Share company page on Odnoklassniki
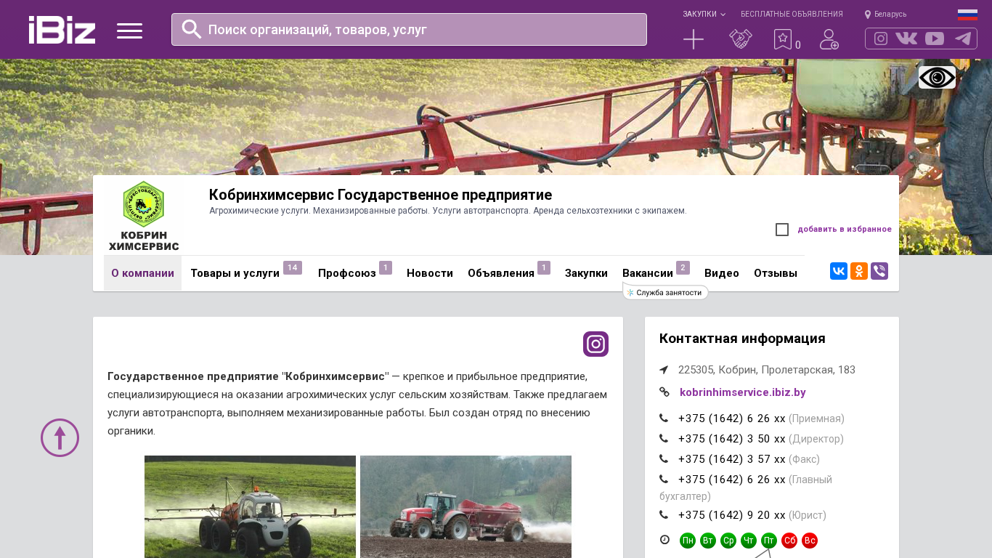992x558 pixels. click(x=859, y=271)
